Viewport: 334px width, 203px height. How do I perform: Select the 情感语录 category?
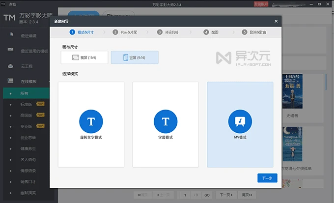coord(28,171)
